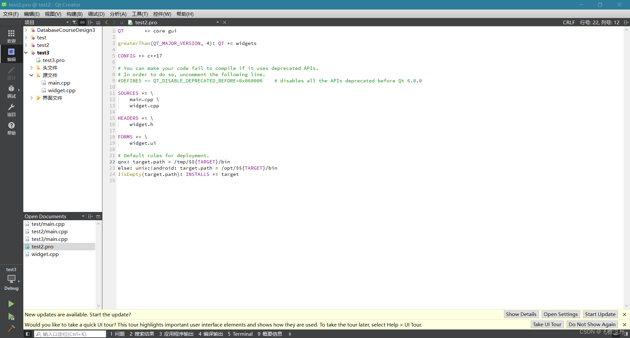Open the 2 搜索结果 search results pane

[x=142, y=334]
